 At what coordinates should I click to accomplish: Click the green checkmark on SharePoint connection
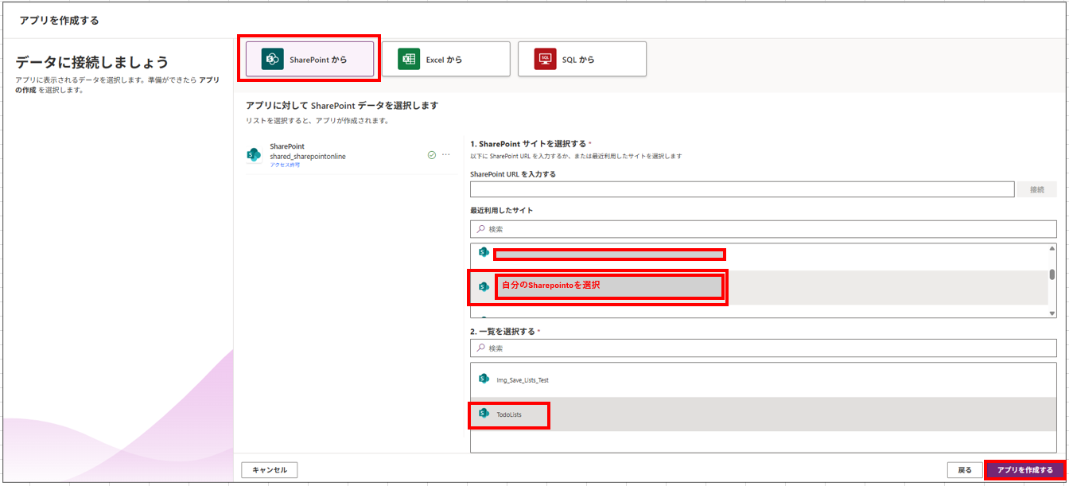coord(432,155)
